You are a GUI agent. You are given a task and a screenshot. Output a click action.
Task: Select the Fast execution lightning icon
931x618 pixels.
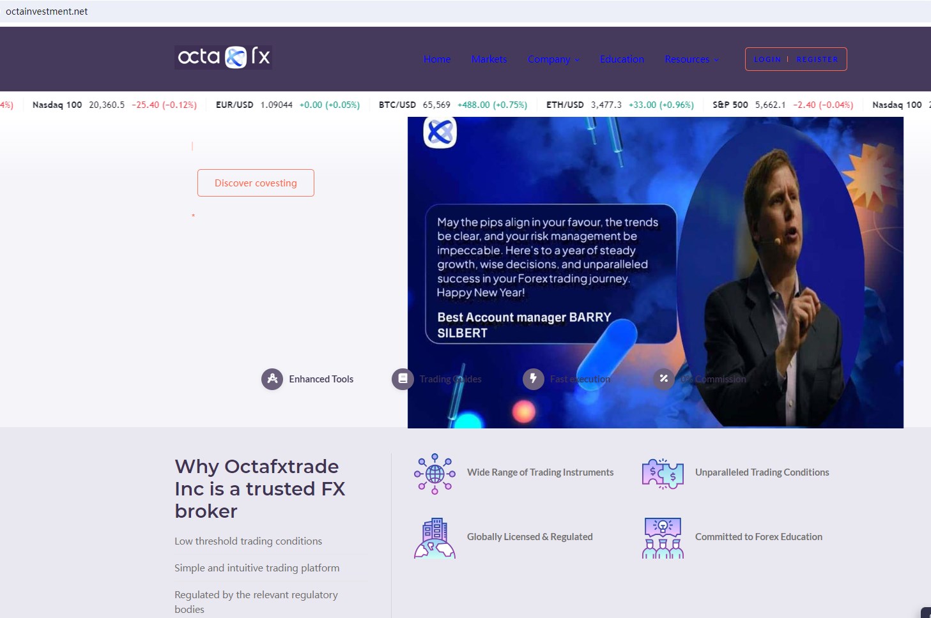[534, 379]
